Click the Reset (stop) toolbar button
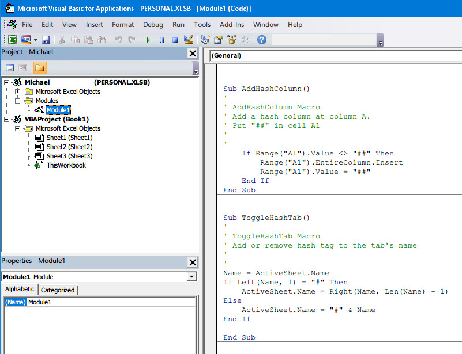 [175, 40]
